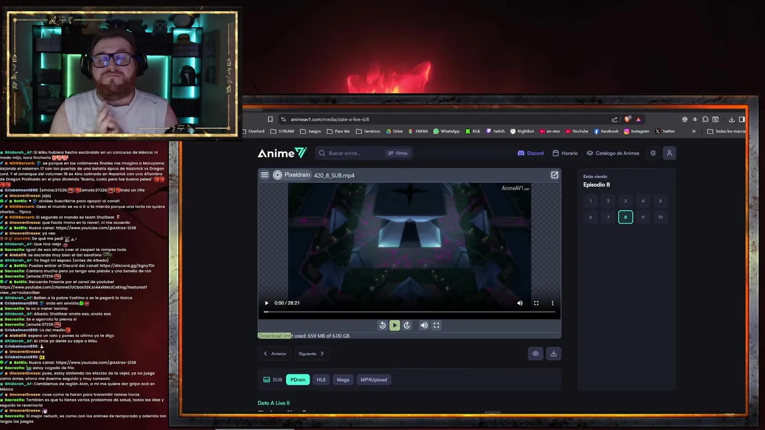This screenshot has width=765, height=430.
Task: Open the user account icon
Action: click(x=669, y=153)
